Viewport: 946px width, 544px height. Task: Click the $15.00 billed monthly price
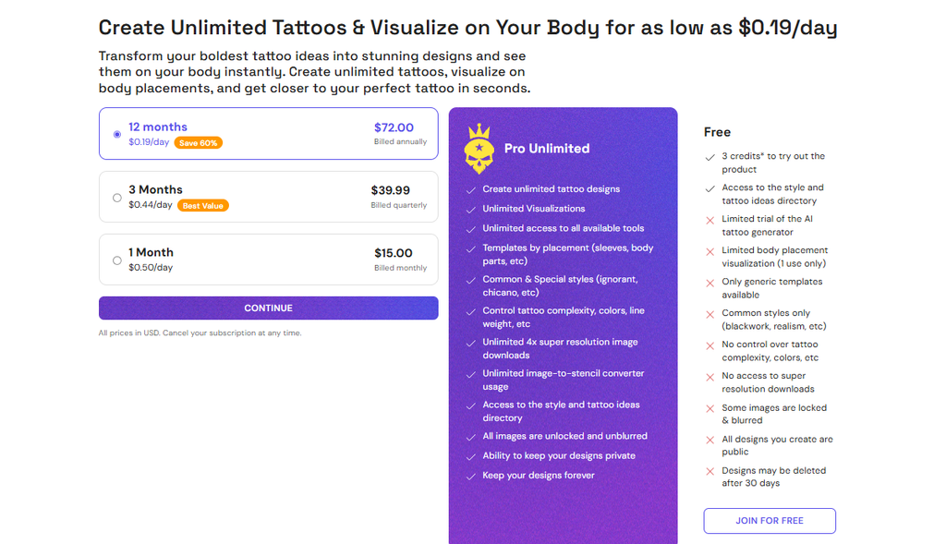coord(400,260)
